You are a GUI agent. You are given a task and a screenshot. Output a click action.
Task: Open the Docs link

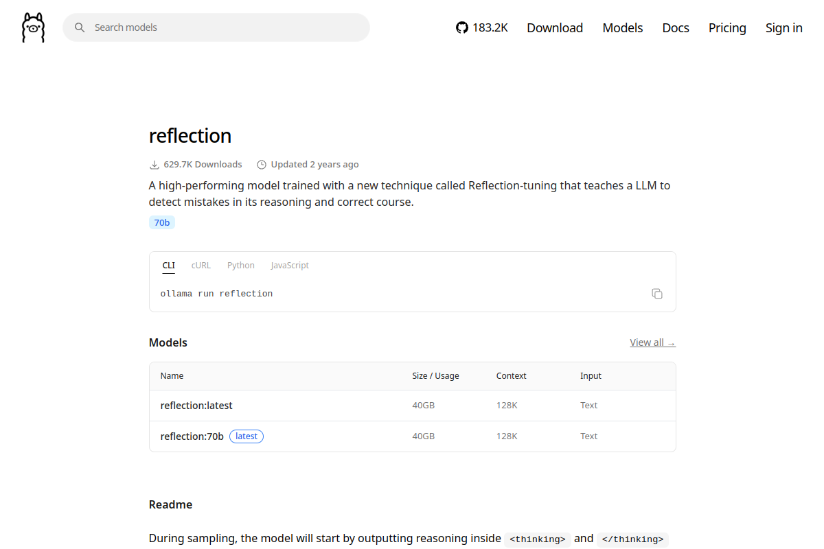point(676,27)
